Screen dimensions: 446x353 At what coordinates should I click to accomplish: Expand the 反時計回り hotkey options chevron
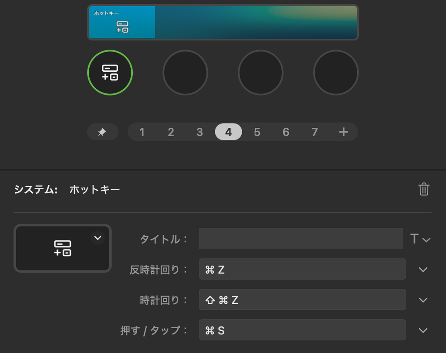[x=423, y=270]
